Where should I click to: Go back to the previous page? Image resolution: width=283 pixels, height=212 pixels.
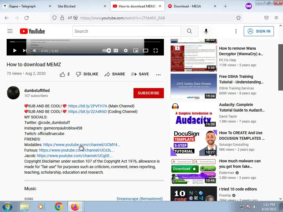point(7,18)
